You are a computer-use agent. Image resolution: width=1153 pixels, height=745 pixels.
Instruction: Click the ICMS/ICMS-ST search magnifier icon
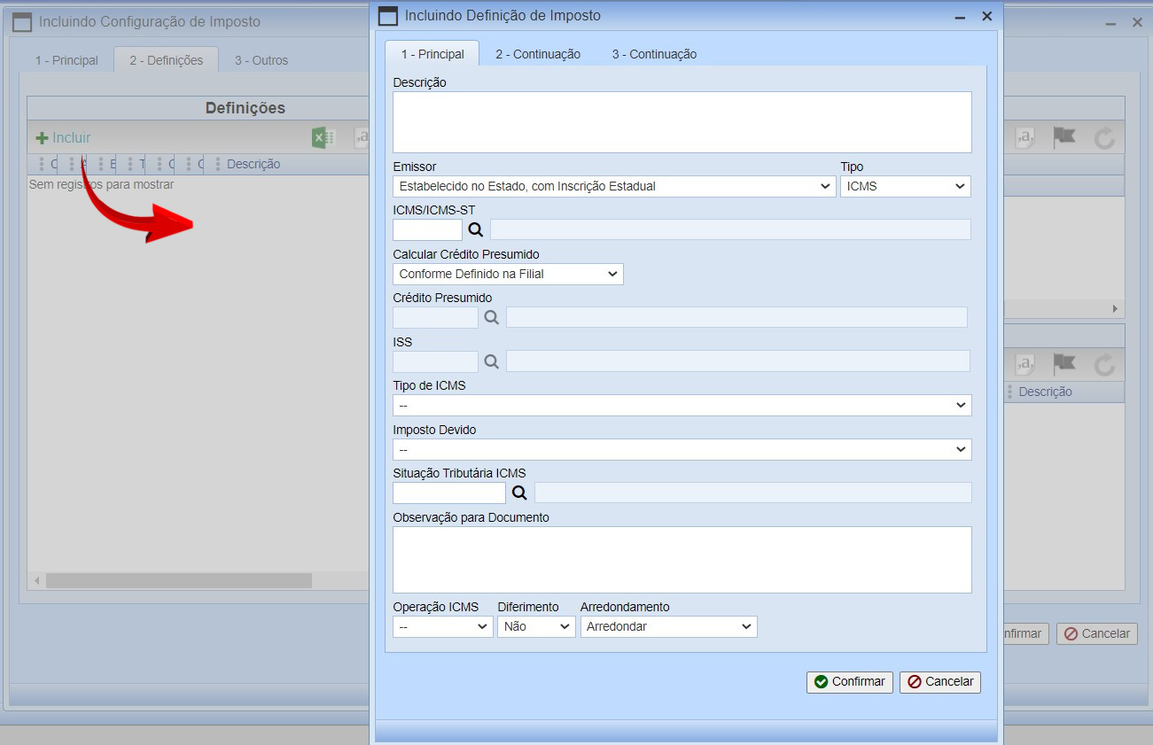[476, 230]
